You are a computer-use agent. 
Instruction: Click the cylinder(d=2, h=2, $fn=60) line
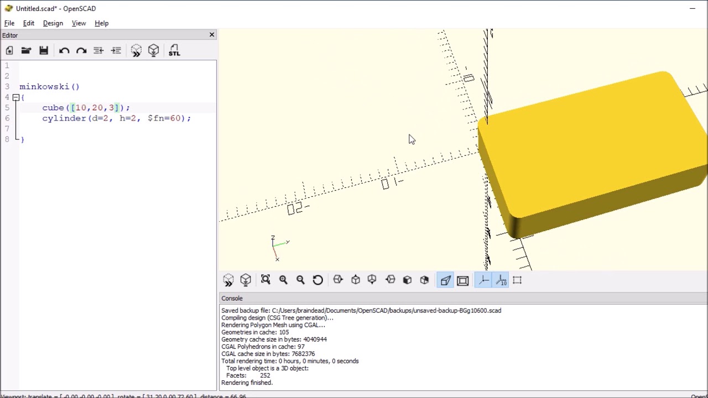pos(116,118)
